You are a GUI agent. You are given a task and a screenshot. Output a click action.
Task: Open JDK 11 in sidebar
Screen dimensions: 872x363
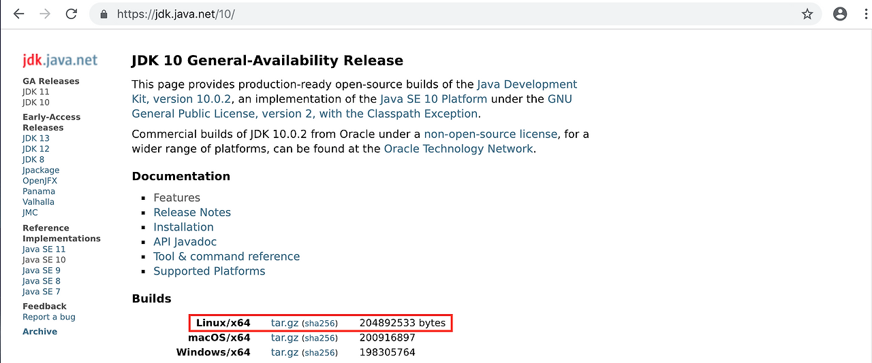click(36, 92)
